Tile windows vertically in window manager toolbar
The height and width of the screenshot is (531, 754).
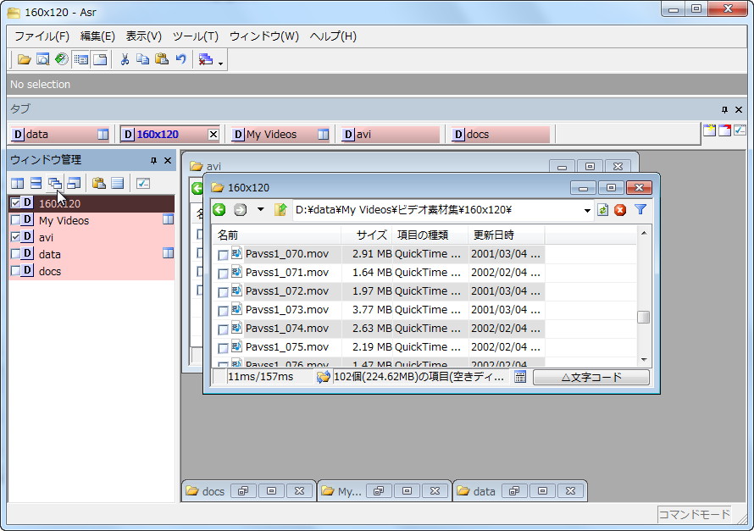point(17,183)
